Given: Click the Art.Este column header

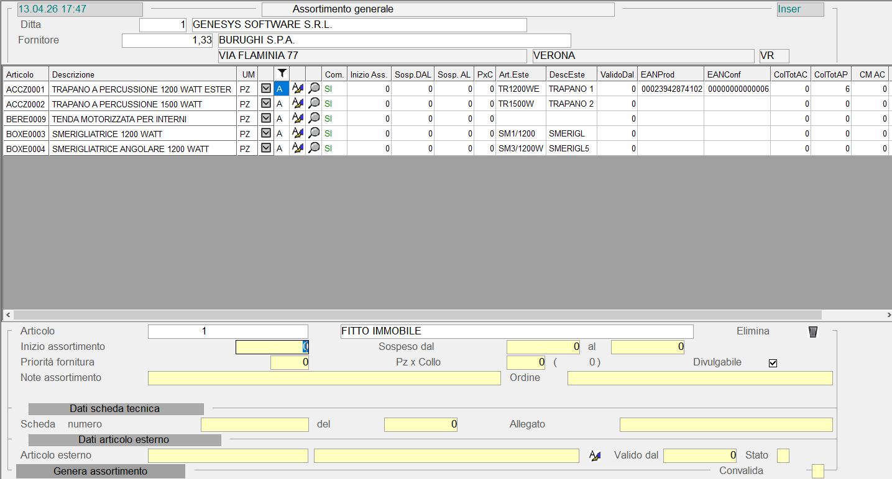Looking at the screenshot, I should (x=520, y=74).
